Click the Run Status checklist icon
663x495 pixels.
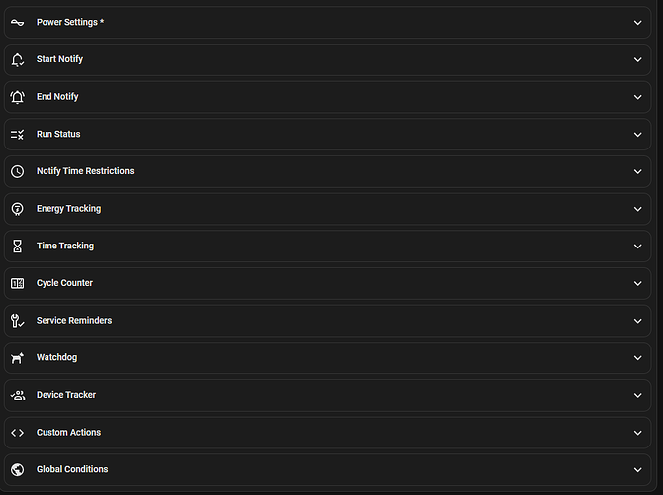click(x=17, y=134)
